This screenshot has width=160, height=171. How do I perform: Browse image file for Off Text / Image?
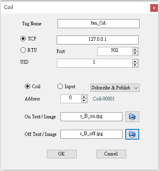coord(132,134)
